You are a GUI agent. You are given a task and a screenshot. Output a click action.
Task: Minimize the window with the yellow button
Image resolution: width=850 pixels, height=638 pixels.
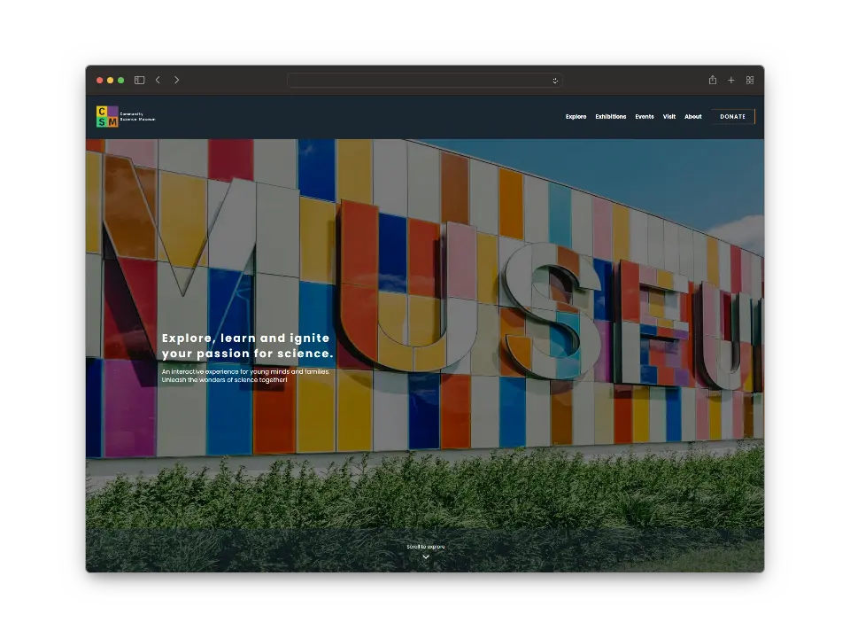[110, 81]
